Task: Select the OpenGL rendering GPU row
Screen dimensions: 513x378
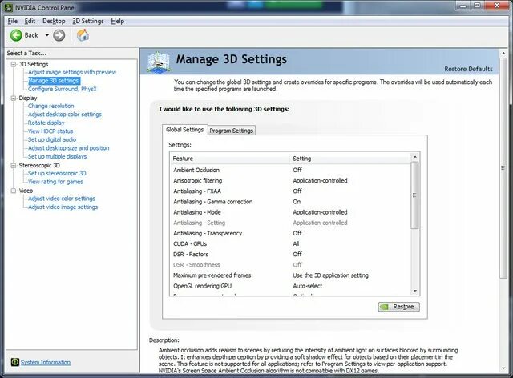Action: [291, 286]
